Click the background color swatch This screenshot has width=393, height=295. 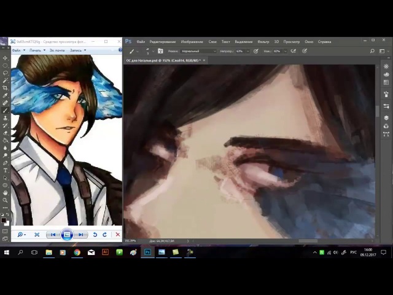point(7,224)
